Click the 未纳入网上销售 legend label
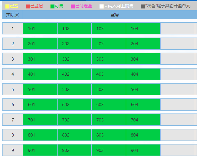The height and width of the screenshot is (157, 197). tap(119, 6)
